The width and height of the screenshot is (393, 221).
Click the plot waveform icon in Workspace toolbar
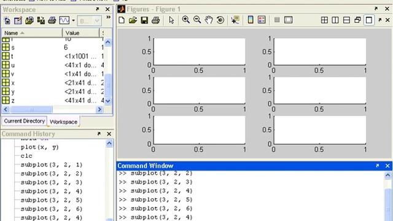pyautogui.click(x=64, y=20)
